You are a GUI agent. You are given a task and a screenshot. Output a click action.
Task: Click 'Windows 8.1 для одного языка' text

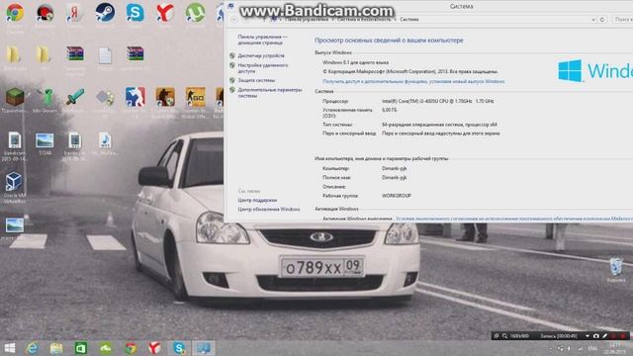pos(356,62)
